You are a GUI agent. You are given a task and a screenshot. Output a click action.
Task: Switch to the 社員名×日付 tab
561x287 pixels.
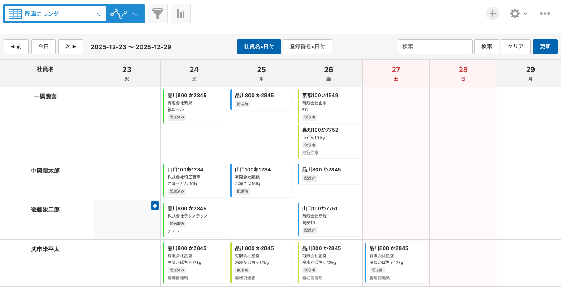[259, 47]
